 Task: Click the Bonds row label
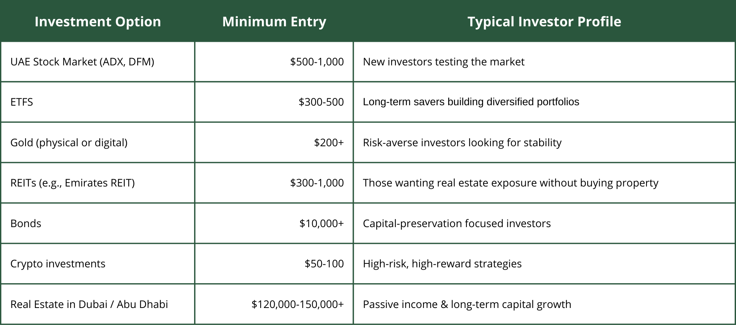click(x=26, y=224)
